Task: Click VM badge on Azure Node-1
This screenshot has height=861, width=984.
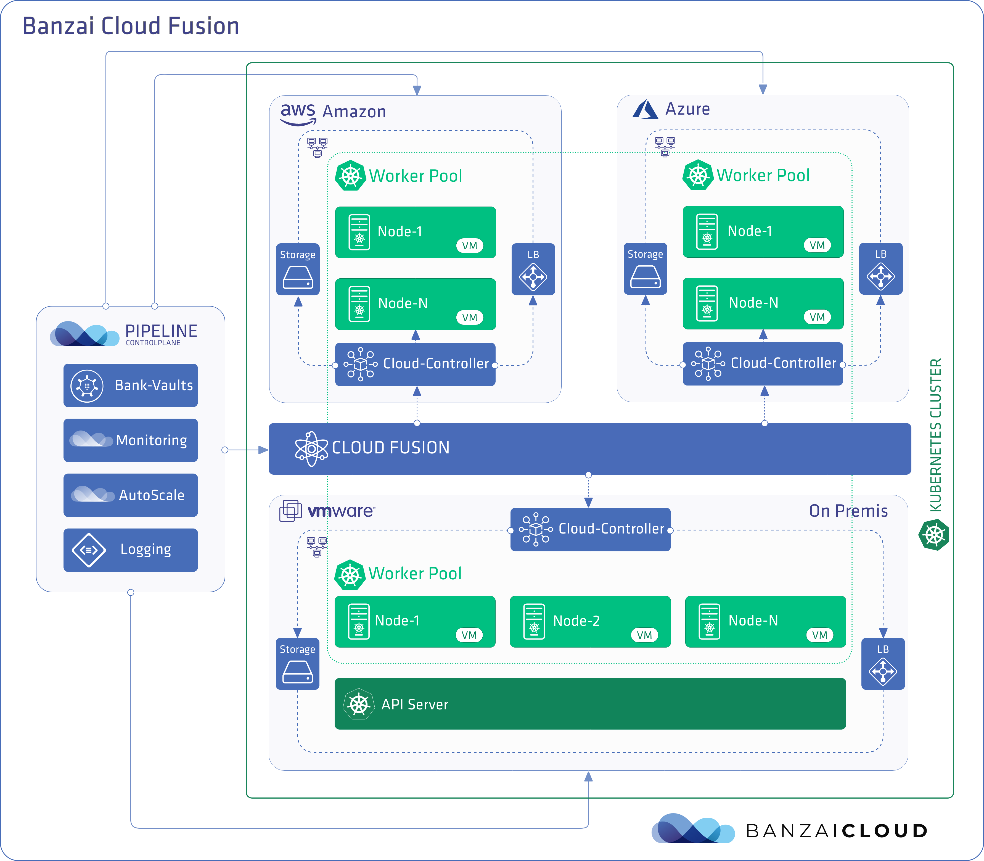Action: pyautogui.click(x=817, y=245)
